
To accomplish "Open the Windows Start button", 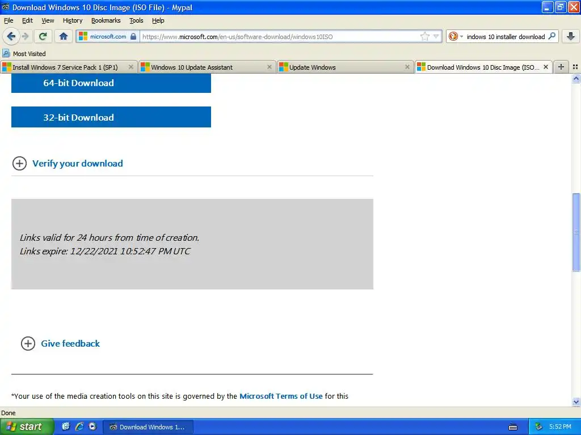I will point(26,427).
